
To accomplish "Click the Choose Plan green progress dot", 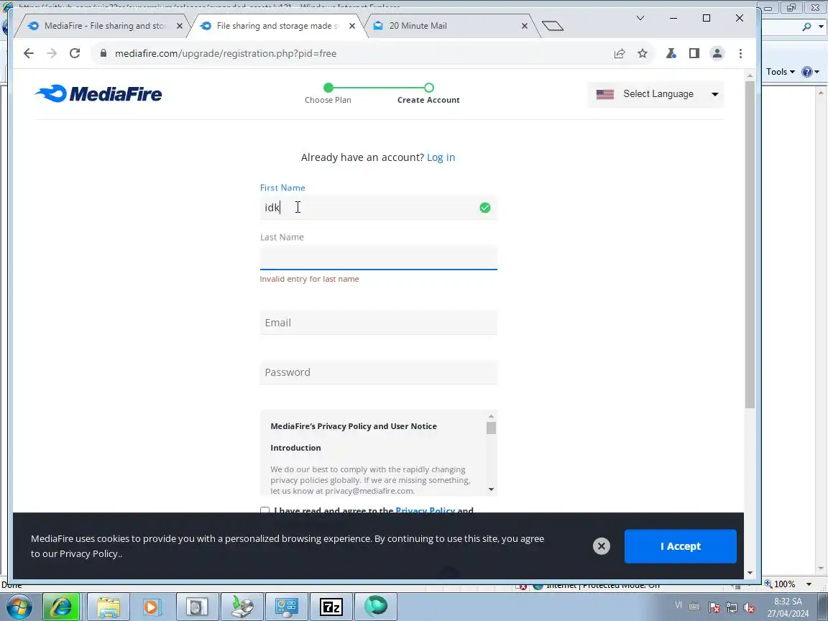I will (x=328, y=88).
